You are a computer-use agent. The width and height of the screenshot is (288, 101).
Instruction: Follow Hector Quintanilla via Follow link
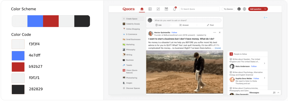pyautogui.click(x=174, y=32)
